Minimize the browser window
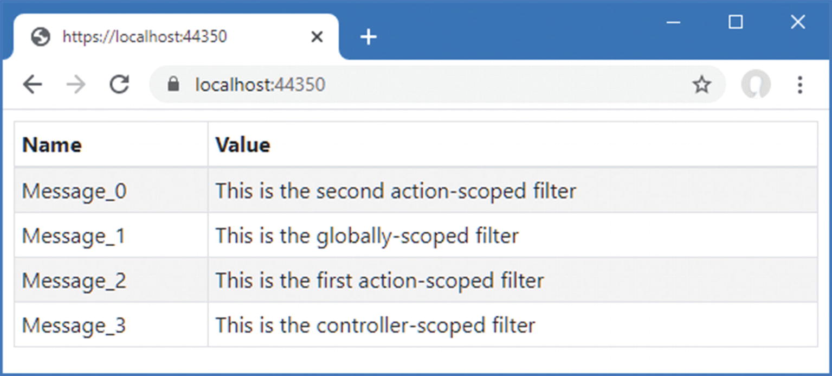 (673, 22)
